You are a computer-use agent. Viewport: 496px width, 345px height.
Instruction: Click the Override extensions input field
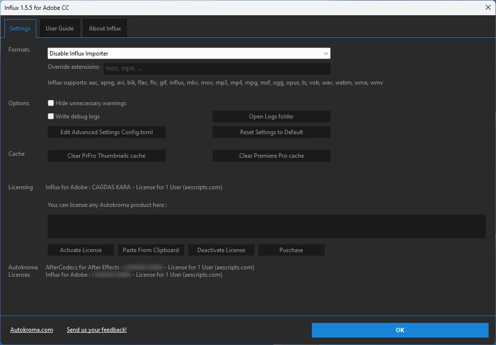(x=217, y=68)
